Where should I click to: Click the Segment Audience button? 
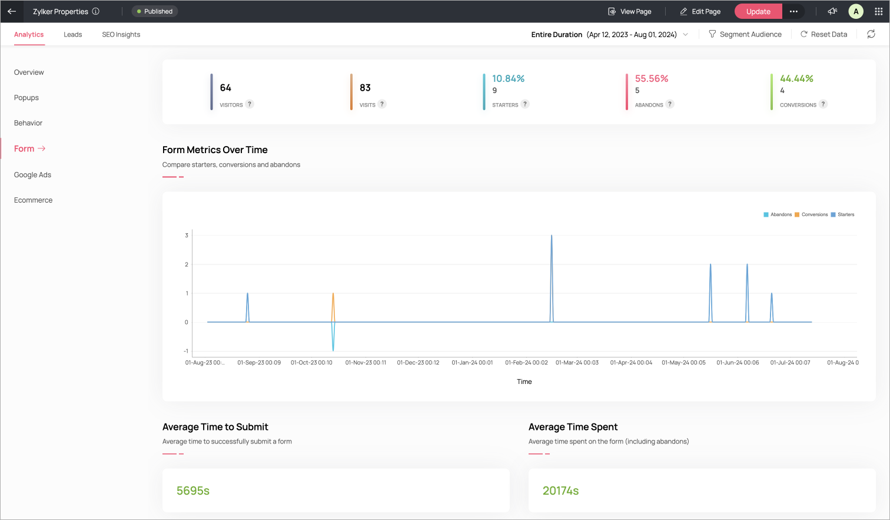point(745,35)
